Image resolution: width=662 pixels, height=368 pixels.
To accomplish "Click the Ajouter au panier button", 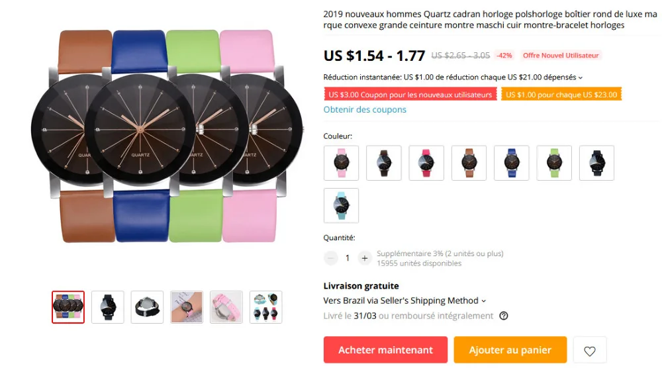I will [510, 350].
